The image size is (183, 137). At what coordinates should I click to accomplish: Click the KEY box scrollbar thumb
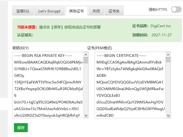(86, 60)
